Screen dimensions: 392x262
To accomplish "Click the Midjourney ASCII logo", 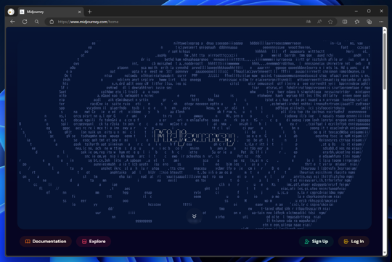I will [195, 138].
